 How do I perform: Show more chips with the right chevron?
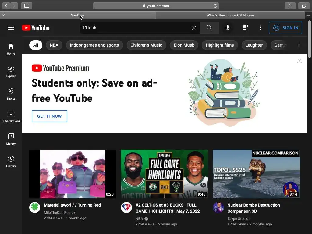(x=298, y=45)
